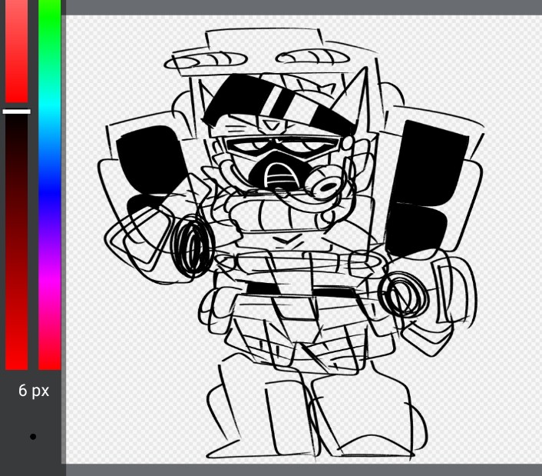Click the robot sketch on the drawing canvas
Viewport: 542px width, 476px height.
click(291, 244)
